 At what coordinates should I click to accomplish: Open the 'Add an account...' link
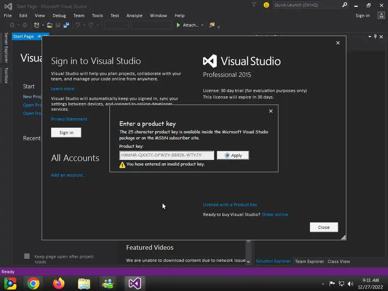click(x=69, y=175)
